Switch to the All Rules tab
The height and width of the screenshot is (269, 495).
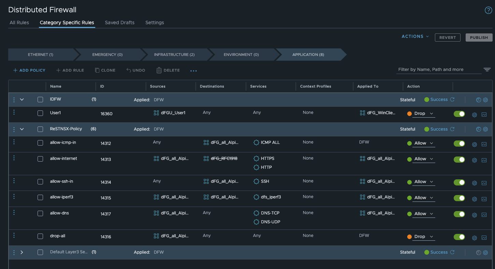tap(19, 23)
